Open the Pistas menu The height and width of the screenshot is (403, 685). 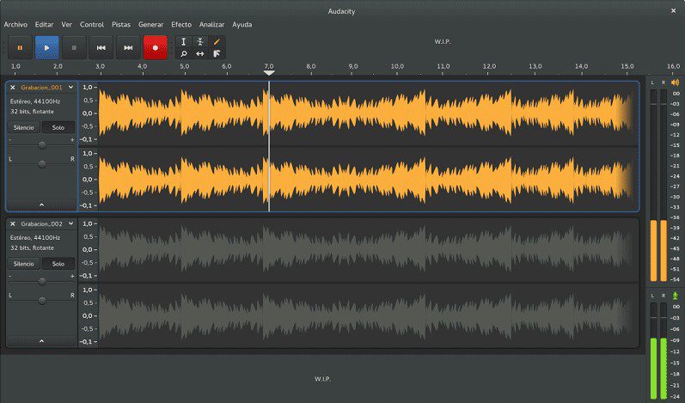121,24
